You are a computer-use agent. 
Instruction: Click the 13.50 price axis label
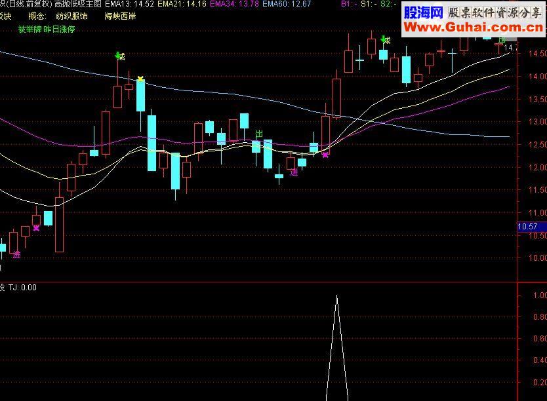click(538, 100)
